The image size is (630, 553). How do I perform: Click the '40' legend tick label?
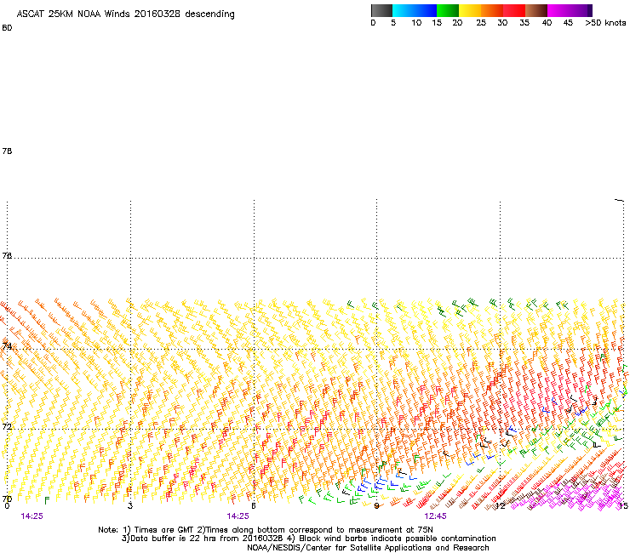click(547, 23)
